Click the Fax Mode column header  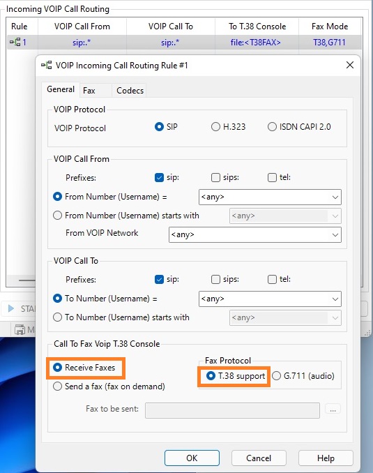[x=330, y=27]
